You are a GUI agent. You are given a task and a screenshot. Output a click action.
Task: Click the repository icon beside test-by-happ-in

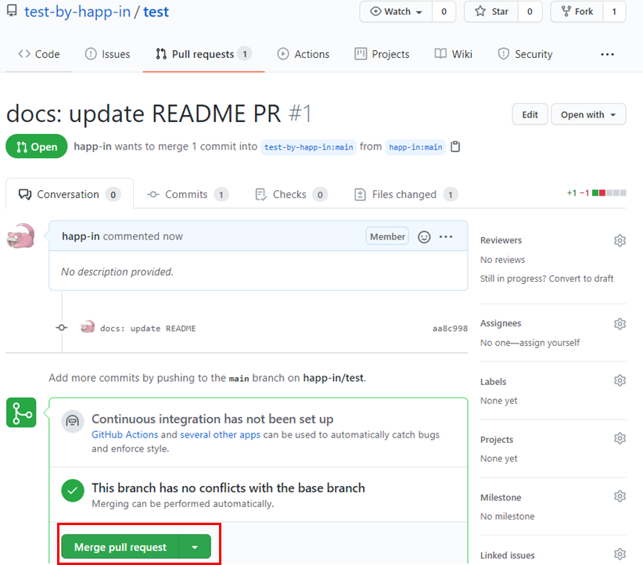pyautogui.click(x=13, y=11)
